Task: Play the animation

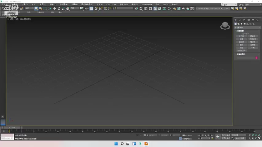Action: 205,135
